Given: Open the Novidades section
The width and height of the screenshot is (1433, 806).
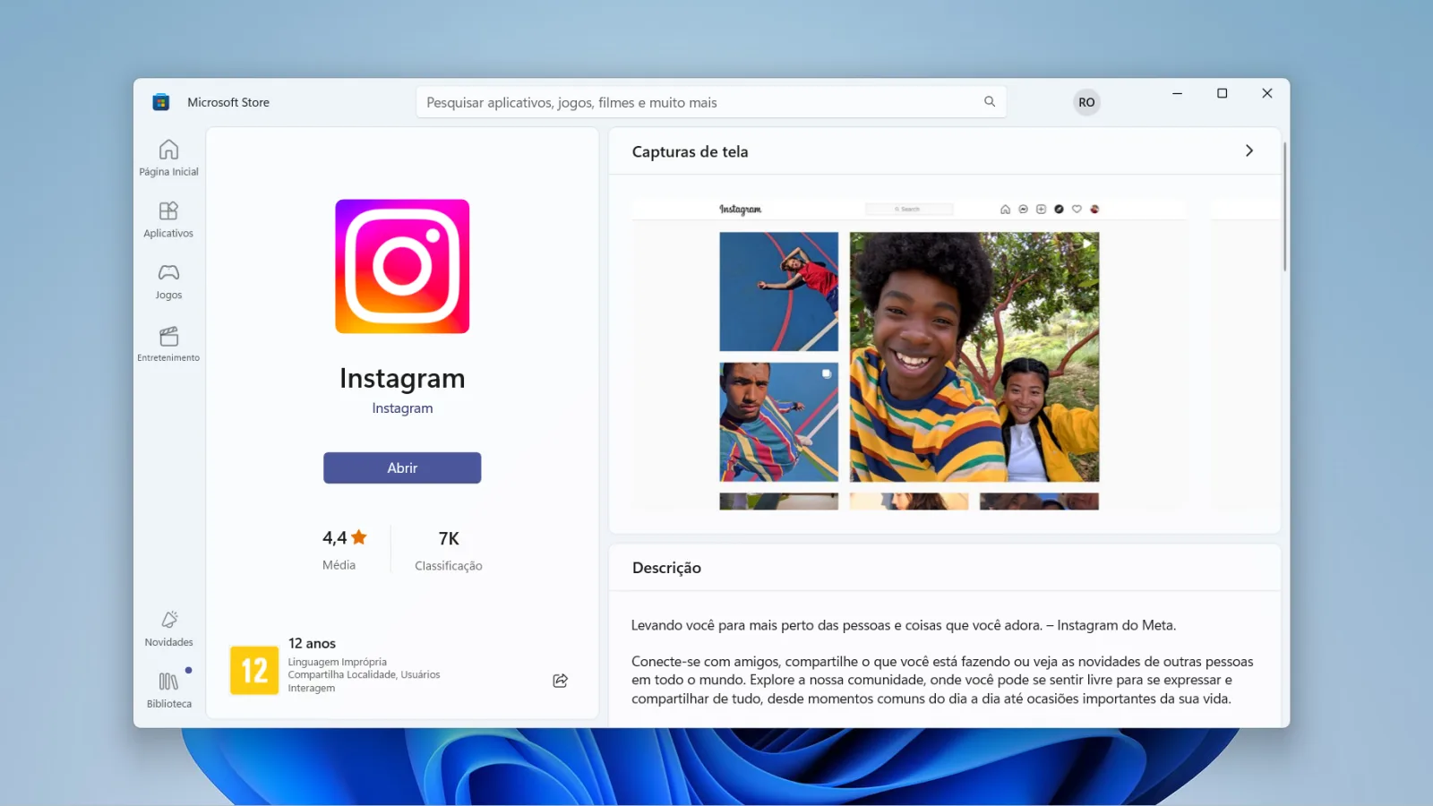Looking at the screenshot, I should (x=168, y=629).
